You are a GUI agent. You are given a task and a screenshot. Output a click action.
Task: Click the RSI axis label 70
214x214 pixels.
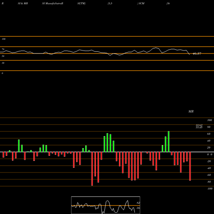pyautogui.click(x=3, y=49)
